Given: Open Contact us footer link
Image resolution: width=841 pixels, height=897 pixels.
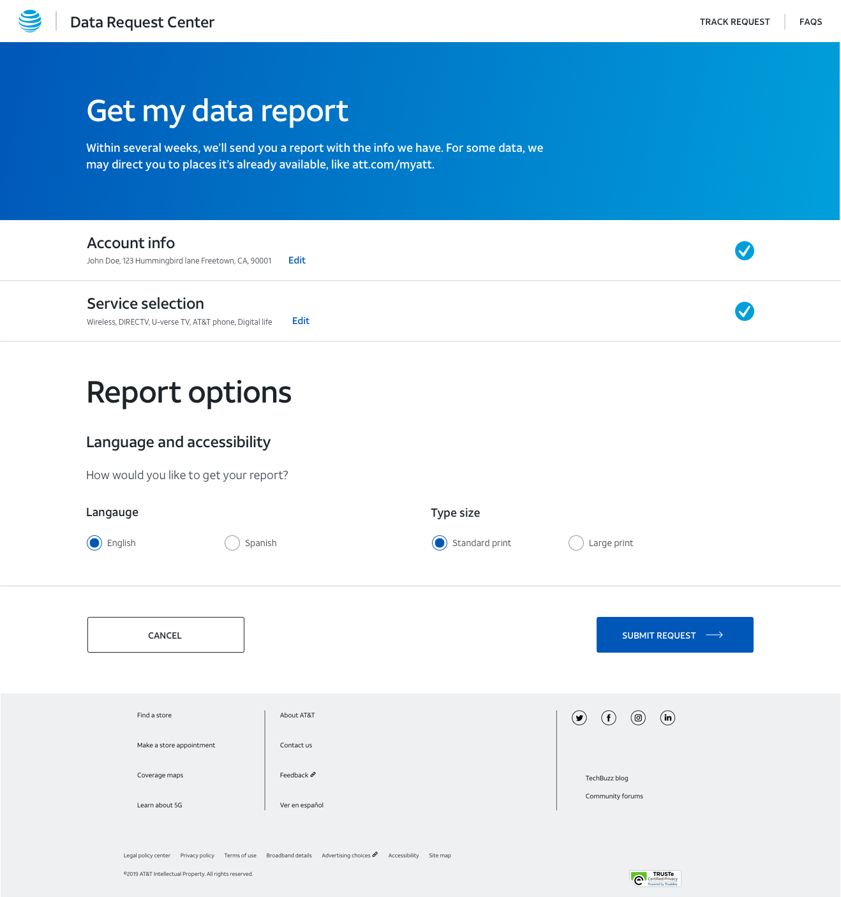Looking at the screenshot, I should (296, 745).
